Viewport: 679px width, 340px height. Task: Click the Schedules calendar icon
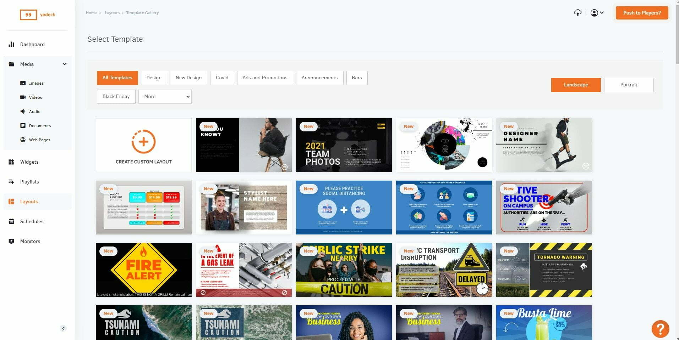[11, 221]
